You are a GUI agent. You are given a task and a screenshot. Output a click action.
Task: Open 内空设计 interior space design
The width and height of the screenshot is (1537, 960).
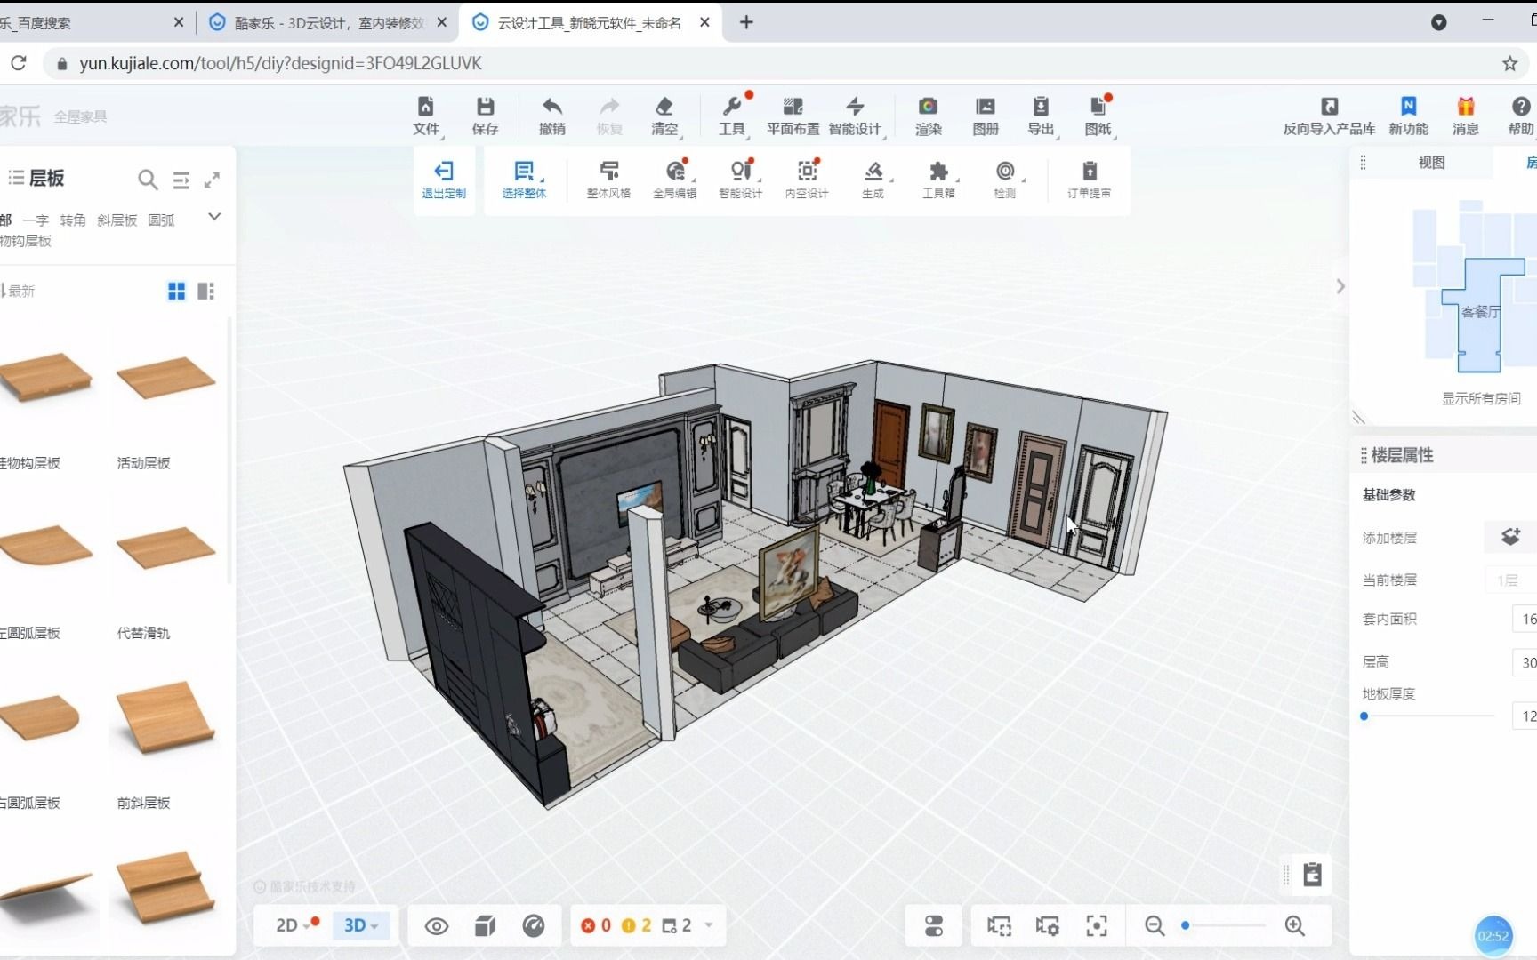click(807, 180)
